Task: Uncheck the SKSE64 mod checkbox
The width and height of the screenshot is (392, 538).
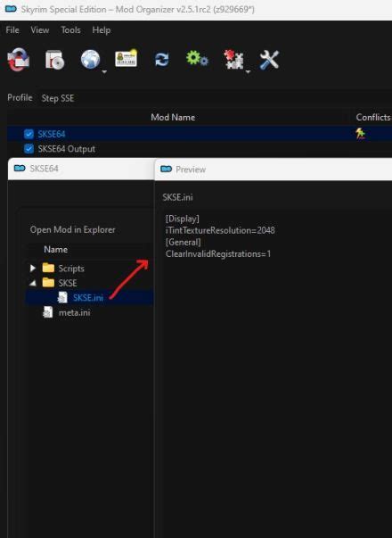Action: tap(29, 134)
